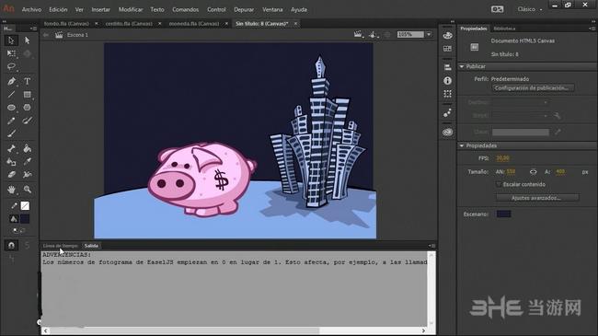The width and height of the screenshot is (598, 336).
Task: Open the Motion Presets panel icon
Action: (x=448, y=113)
